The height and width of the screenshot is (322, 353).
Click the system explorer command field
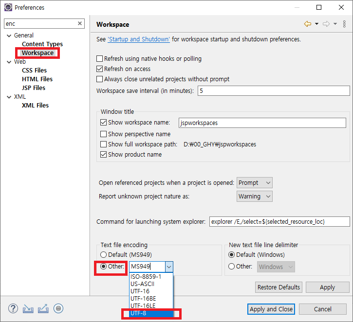(279, 222)
